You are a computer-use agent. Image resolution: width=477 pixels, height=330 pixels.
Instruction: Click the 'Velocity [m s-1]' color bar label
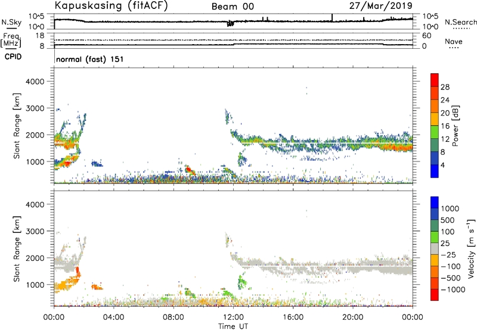pyautogui.click(x=471, y=248)
